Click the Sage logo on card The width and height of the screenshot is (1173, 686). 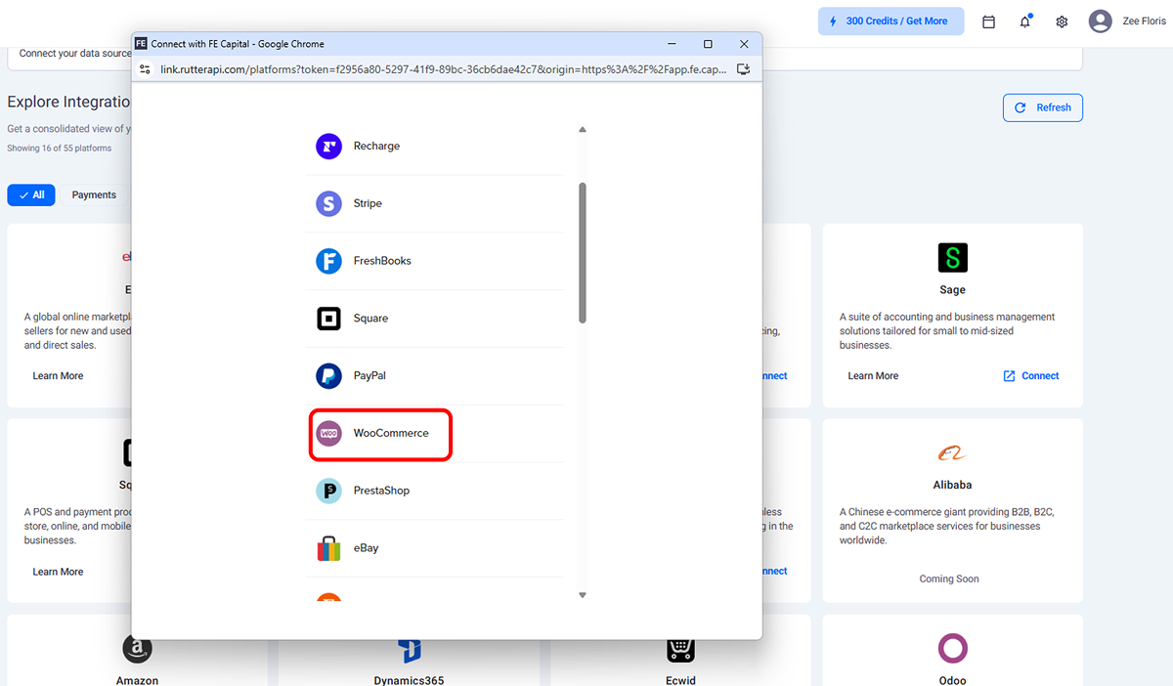[952, 258]
